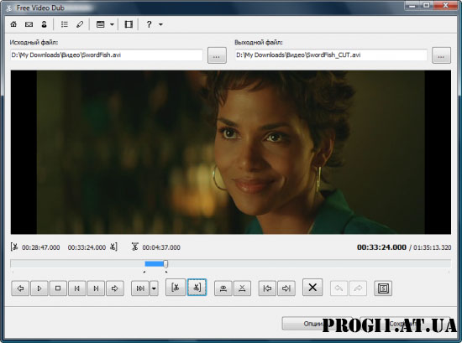Go to the next frame
This screenshot has height=343, width=462.
[96, 288]
